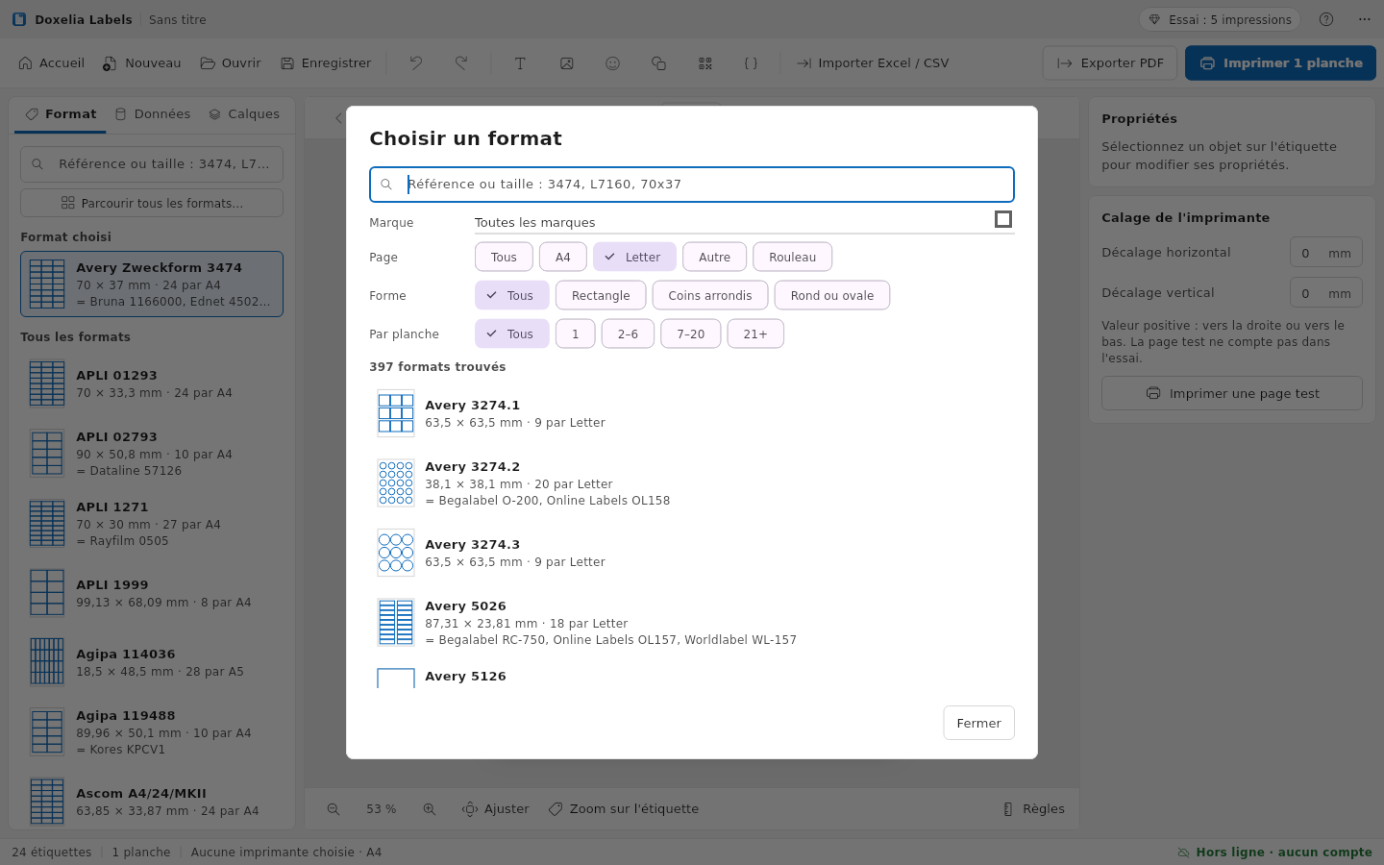The width and height of the screenshot is (1384, 865).
Task: Open the three-dot more options menu
Action: click(x=1365, y=19)
